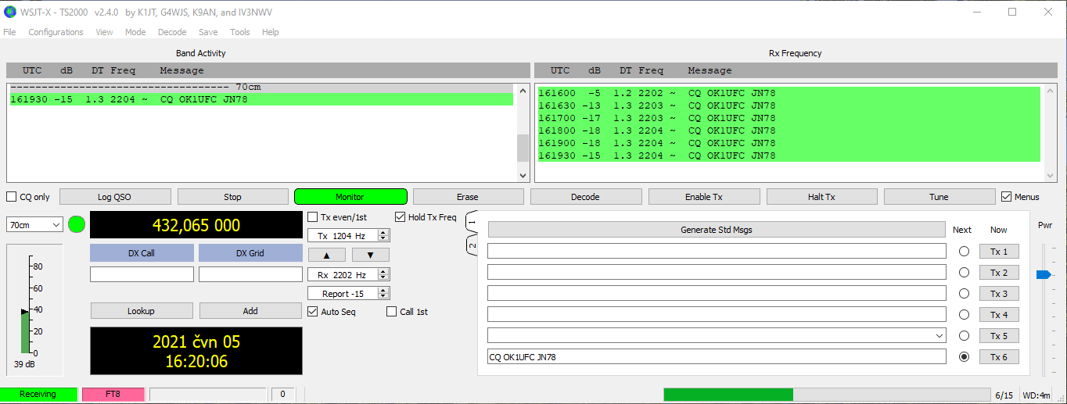1067x404 pixels.
Task: Click the green band status indicator circle
Action: pos(77,225)
